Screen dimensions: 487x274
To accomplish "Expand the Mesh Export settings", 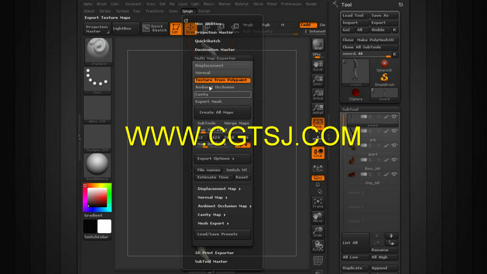I will [x=213, y=223].
